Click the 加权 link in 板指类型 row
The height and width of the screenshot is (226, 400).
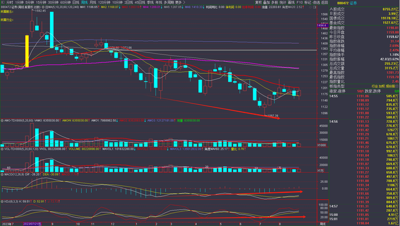(x=382, y=86)
